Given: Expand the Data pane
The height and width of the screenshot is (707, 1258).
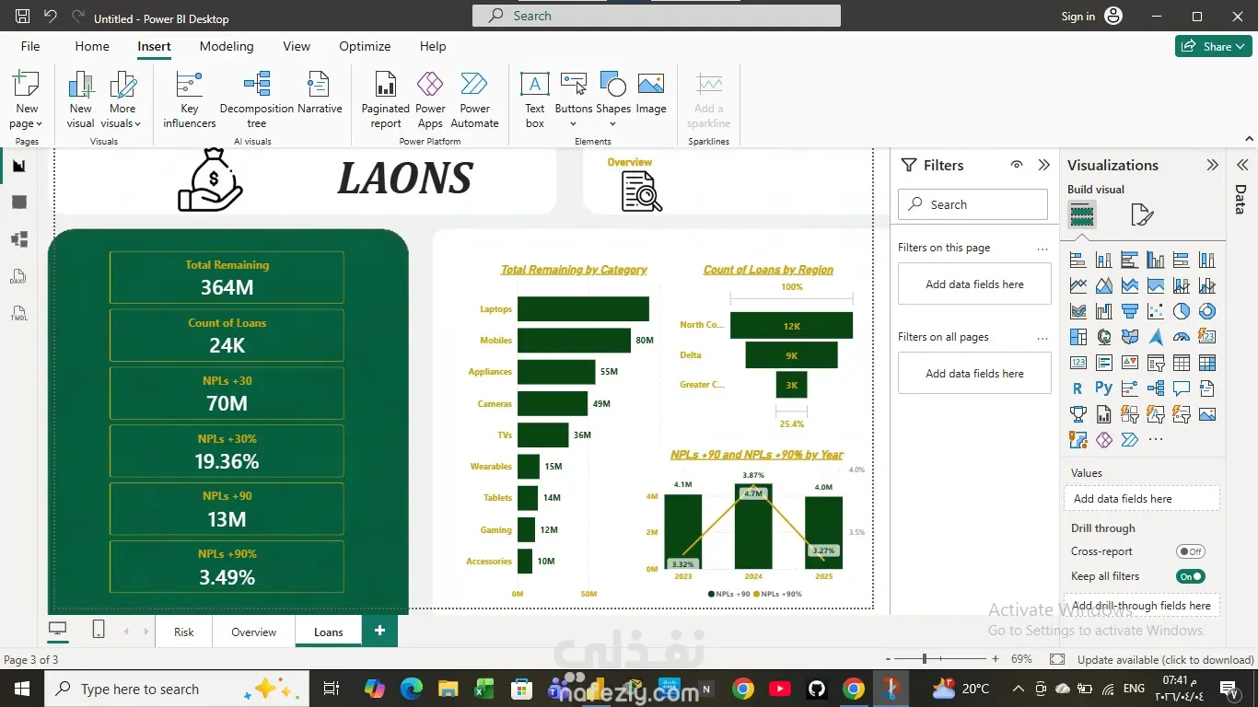Looking at the screenshot, I should [1241, 165].
